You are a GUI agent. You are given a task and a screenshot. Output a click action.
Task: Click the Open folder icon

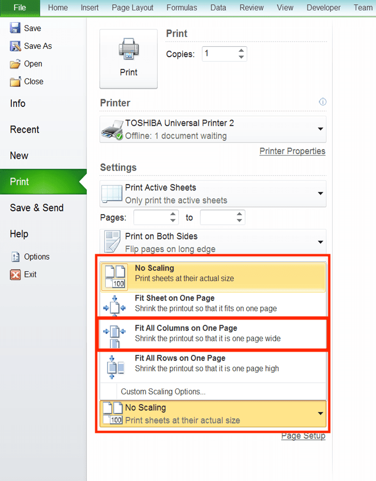[x=15, y=64]
